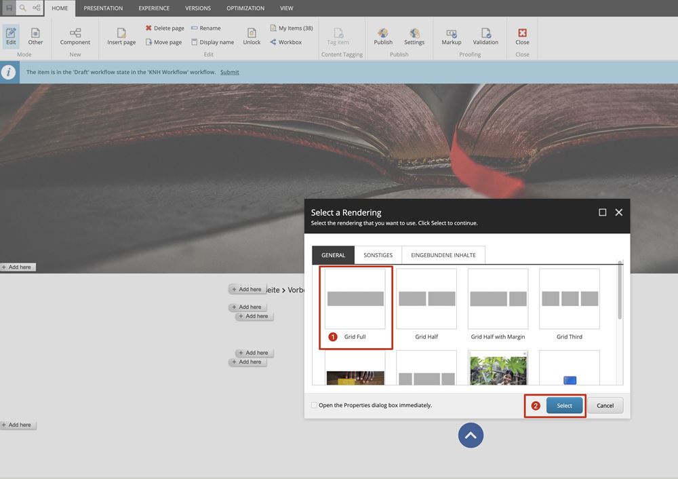
Task: Click the red Close icon in ribbon
Action: point(522,33)
